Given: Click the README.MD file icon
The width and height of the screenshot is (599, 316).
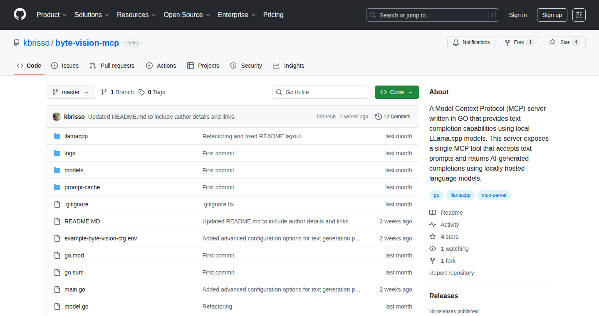Looking at the screenshot, I should [x=57, y=221].
